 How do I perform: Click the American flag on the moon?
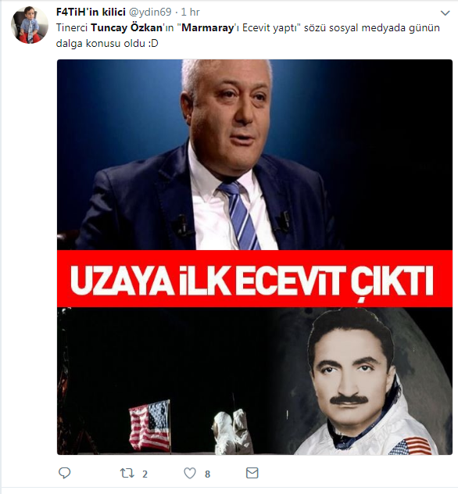(149, 425)
